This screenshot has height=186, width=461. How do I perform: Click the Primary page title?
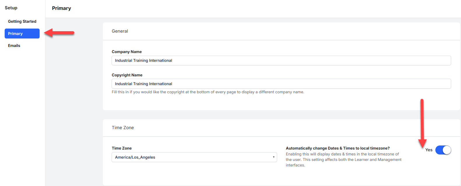tap(61, 8)
